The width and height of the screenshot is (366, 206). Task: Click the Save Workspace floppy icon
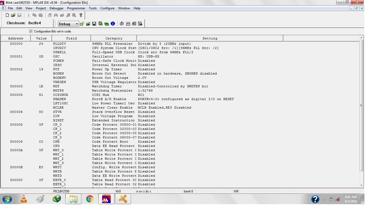pos(94,24)
